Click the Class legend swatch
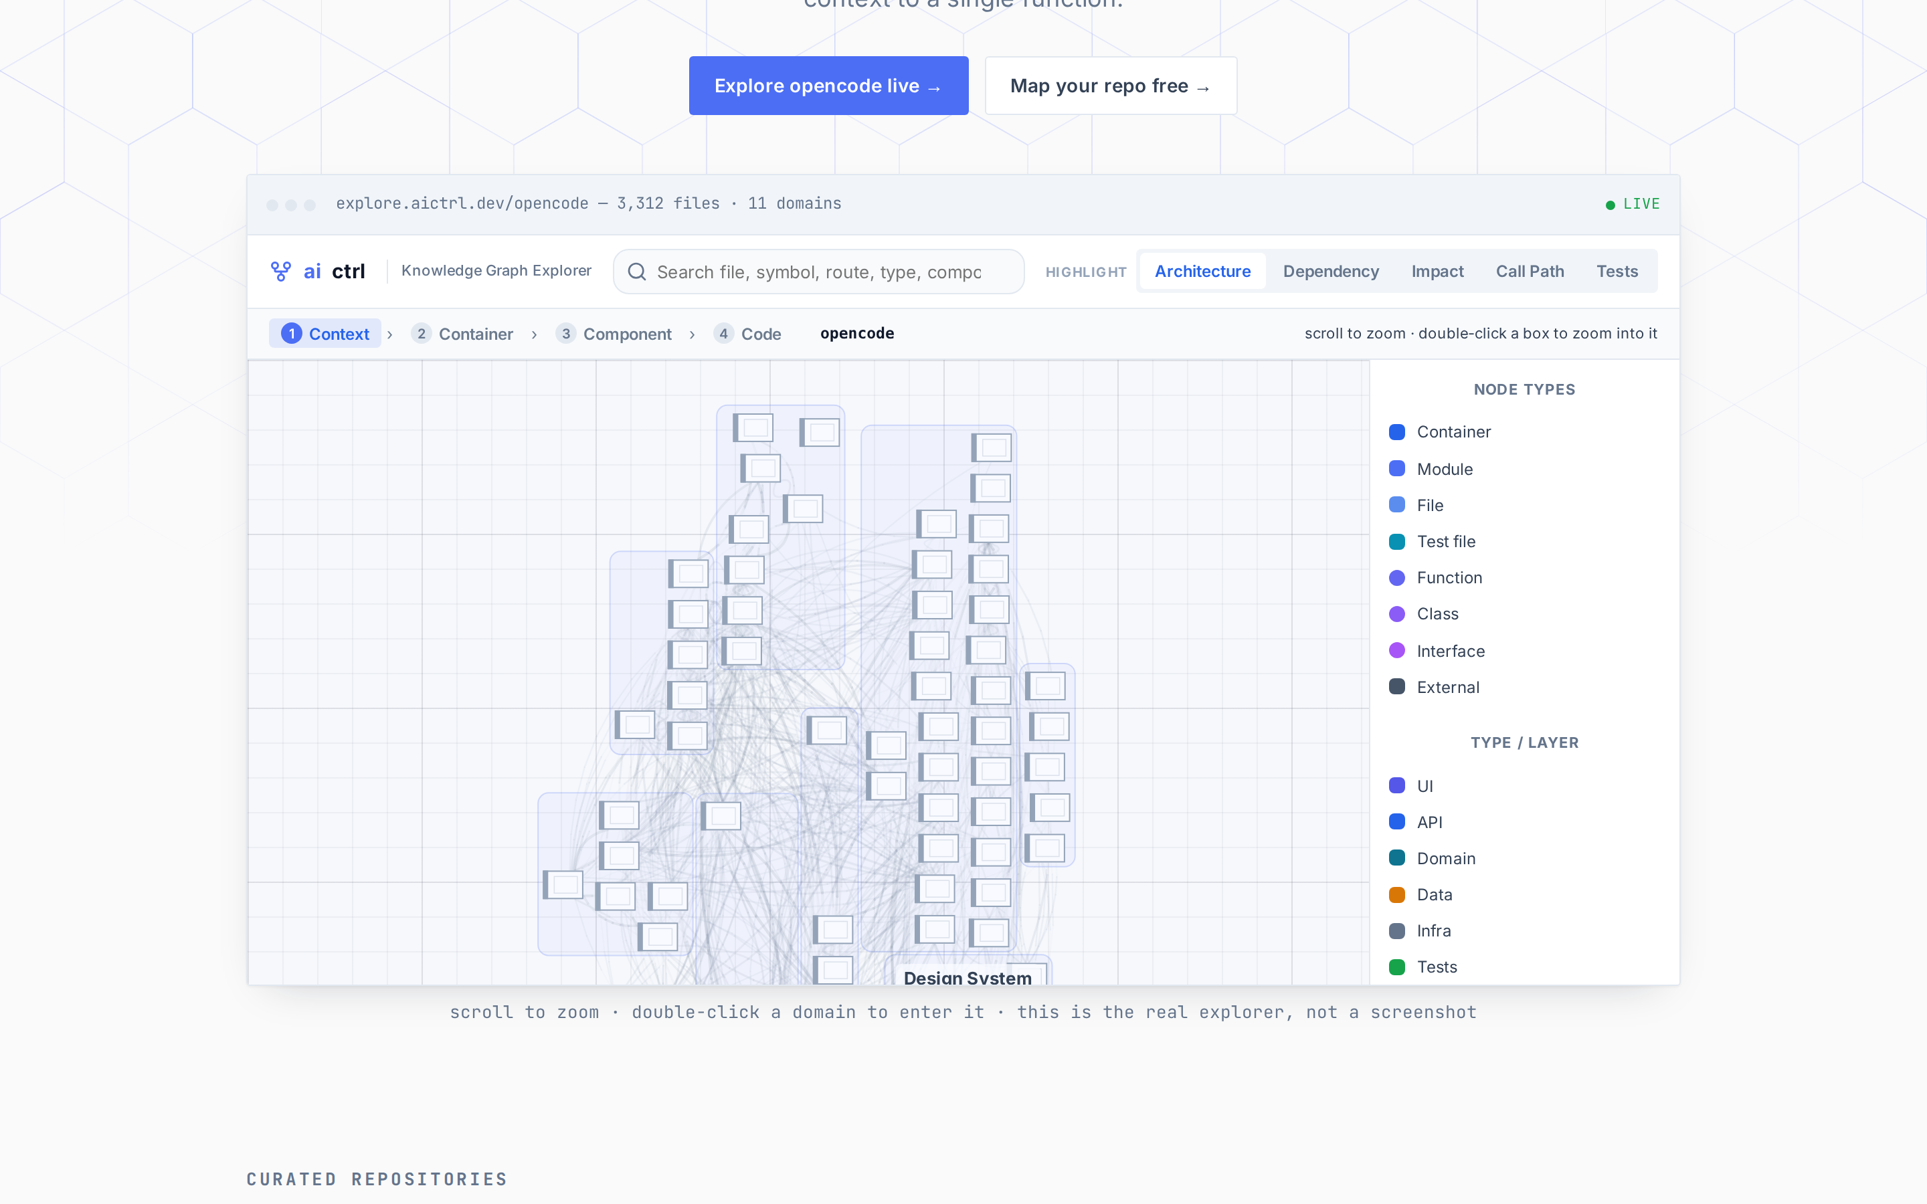Screen dimensions: 1927x1204 [x=1396, y=614]
